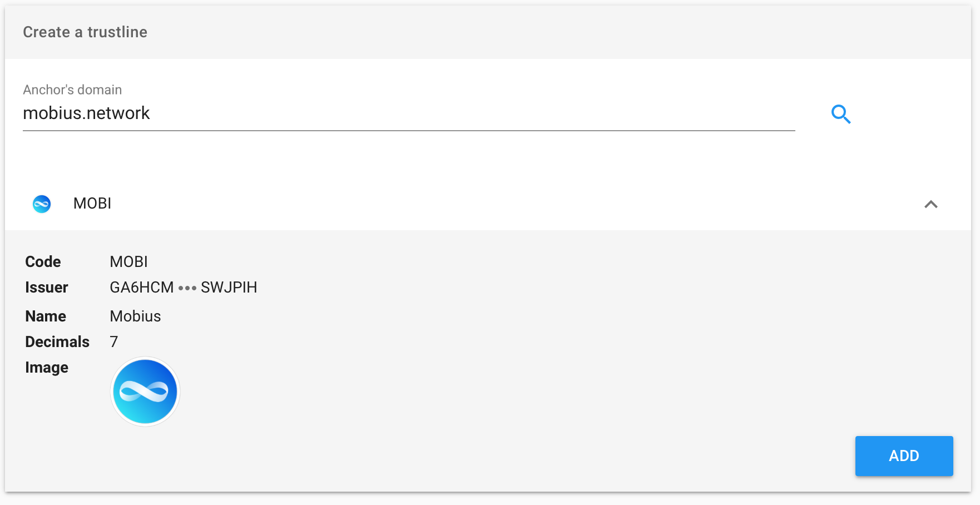Click the small MOBI asset icon
Image resolution: width=980 pixels, height=505 pixels.
click(x=42, y=204)
